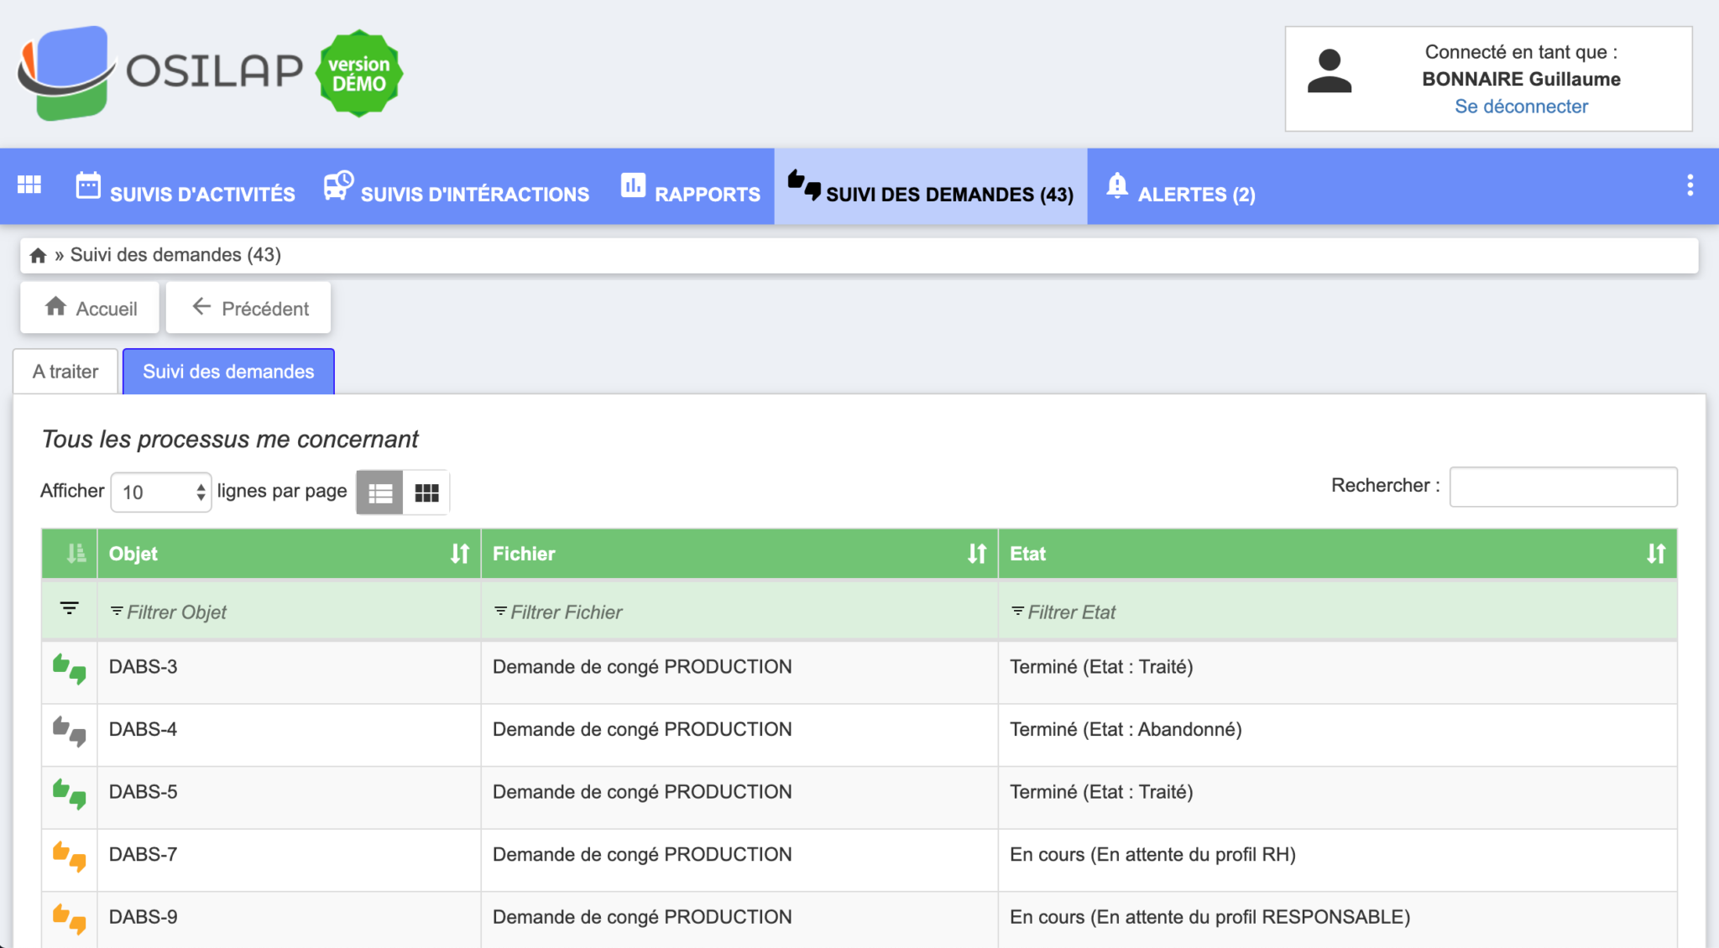Focus the Rechercher search field
This screenshot has width=1719, height=948.
[x=1563, y=487]
